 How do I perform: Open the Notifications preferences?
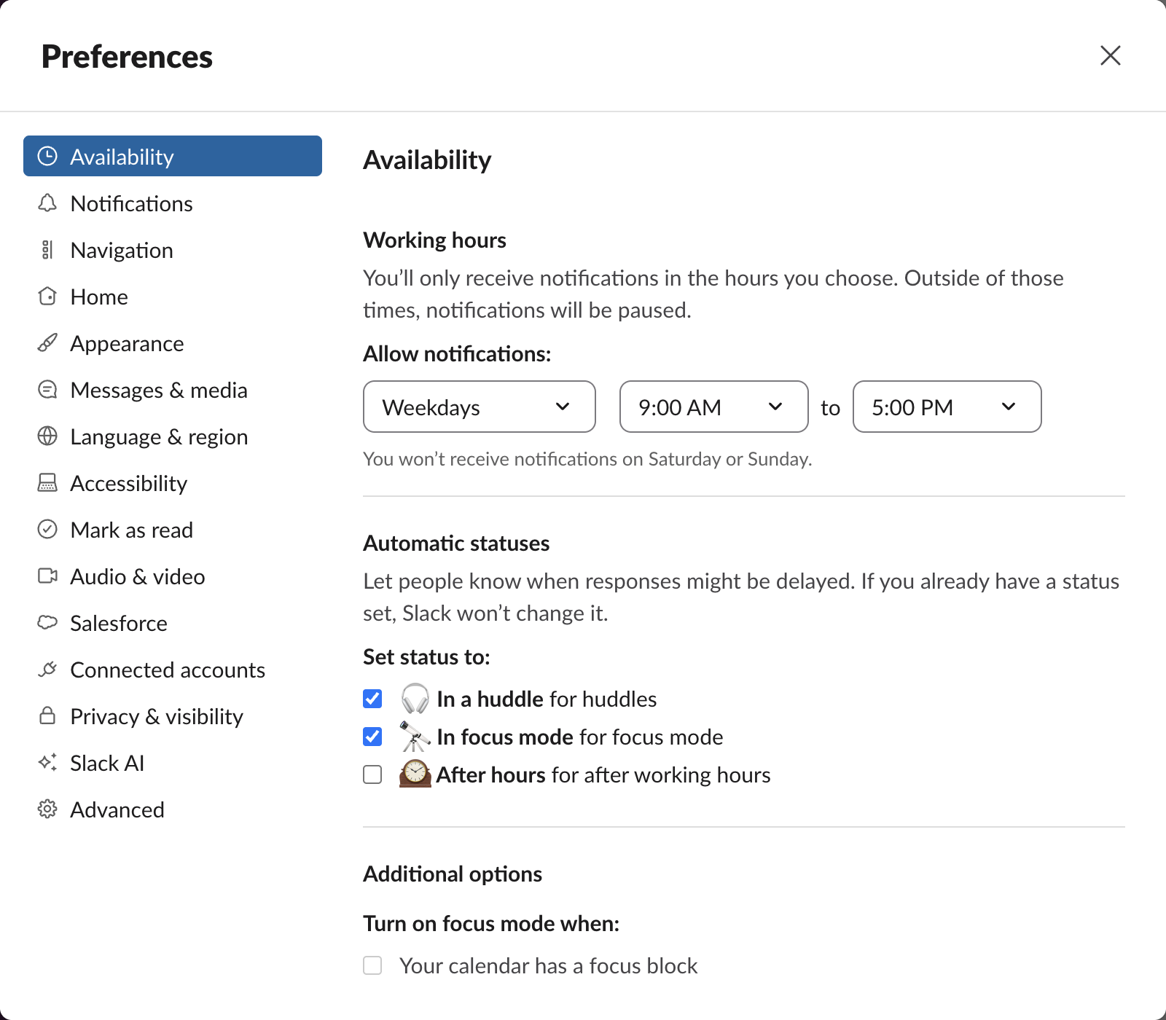[173, 203]
